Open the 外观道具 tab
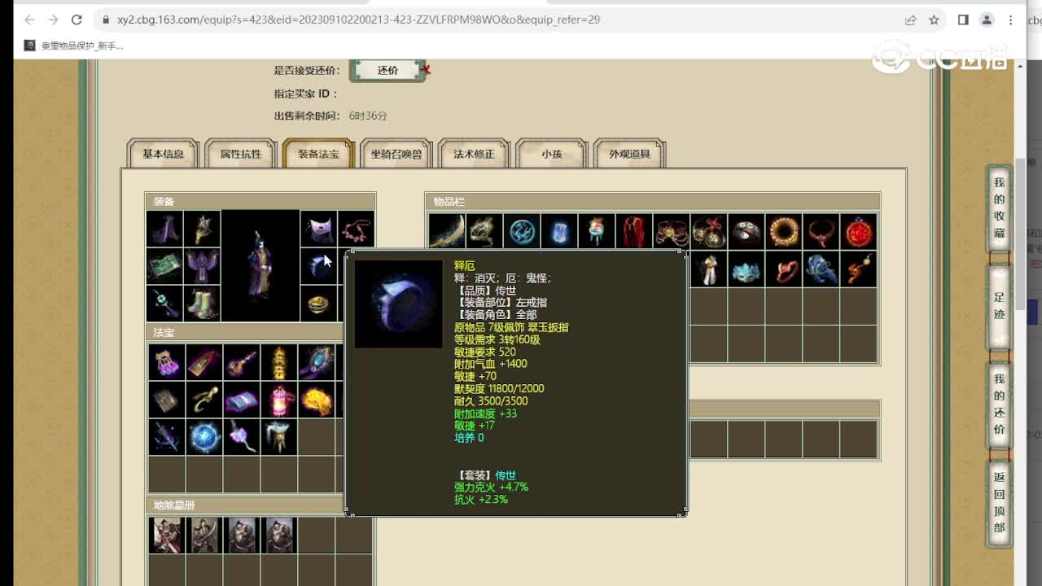The image size is (1042, 586). (x=629, y=154)
